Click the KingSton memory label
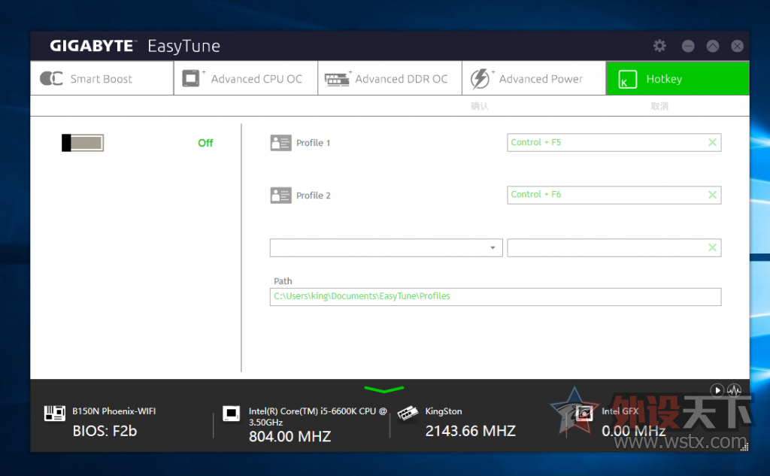The width and height of the screenshot is (770, 476). [444, 411]
